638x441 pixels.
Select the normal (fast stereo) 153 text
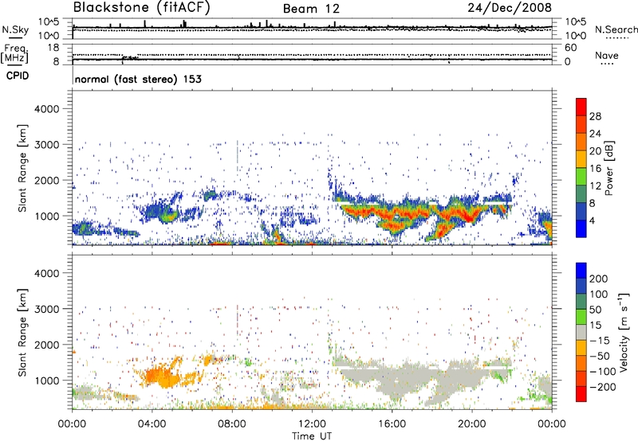tap(138, 79)
